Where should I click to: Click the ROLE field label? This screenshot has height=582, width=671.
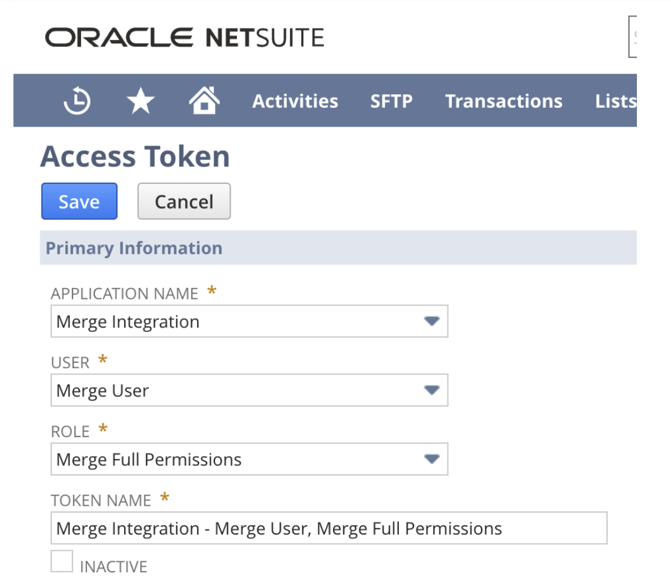tap(70, 432)
